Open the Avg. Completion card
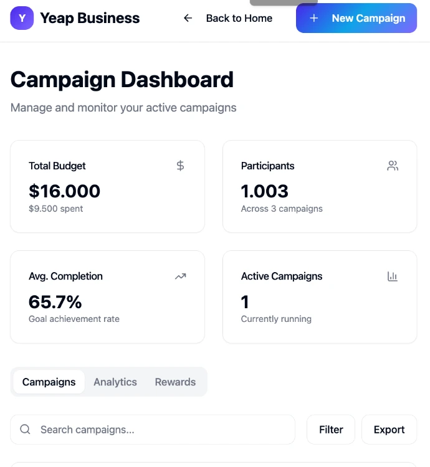430x467 pixels. pos(107,297)
